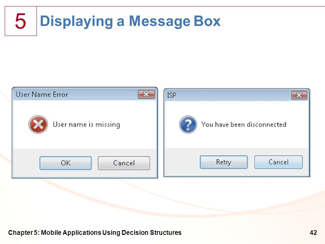Image resolution: width=325 pixels, height=244 pixels.
Task: Click Cancel in the ISP dialog
Action: 278,162
